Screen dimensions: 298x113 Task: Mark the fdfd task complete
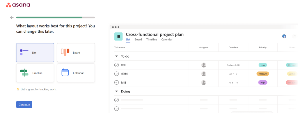coord(116,82)
